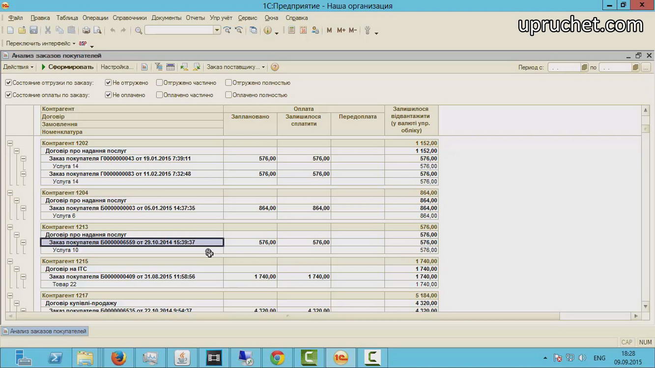This screenshot has width=655, height=368.
Task: Click the period selection ellipsis button
Action: pyautogui.click(x=646, y=67)
